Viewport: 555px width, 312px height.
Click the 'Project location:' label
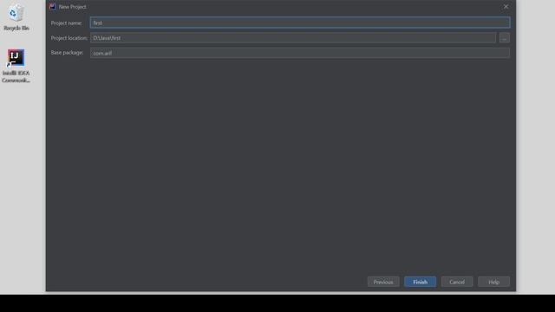pyautogui.click(x=69, y=38)
